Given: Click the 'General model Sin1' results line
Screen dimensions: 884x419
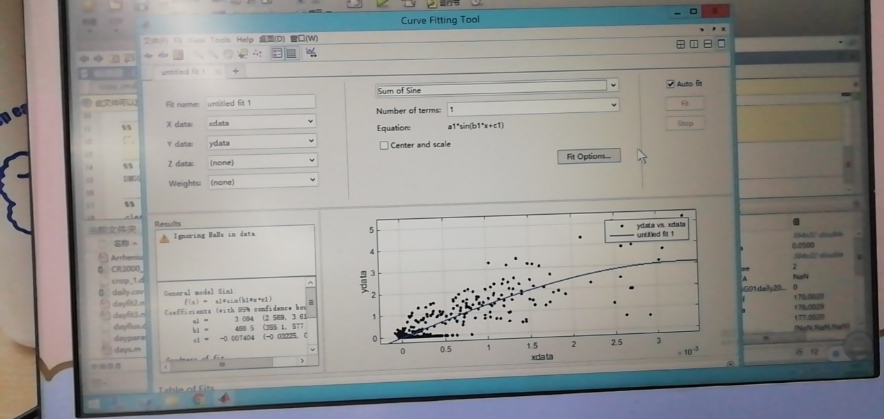Looking at the screenshot, I should pos(198,294).
